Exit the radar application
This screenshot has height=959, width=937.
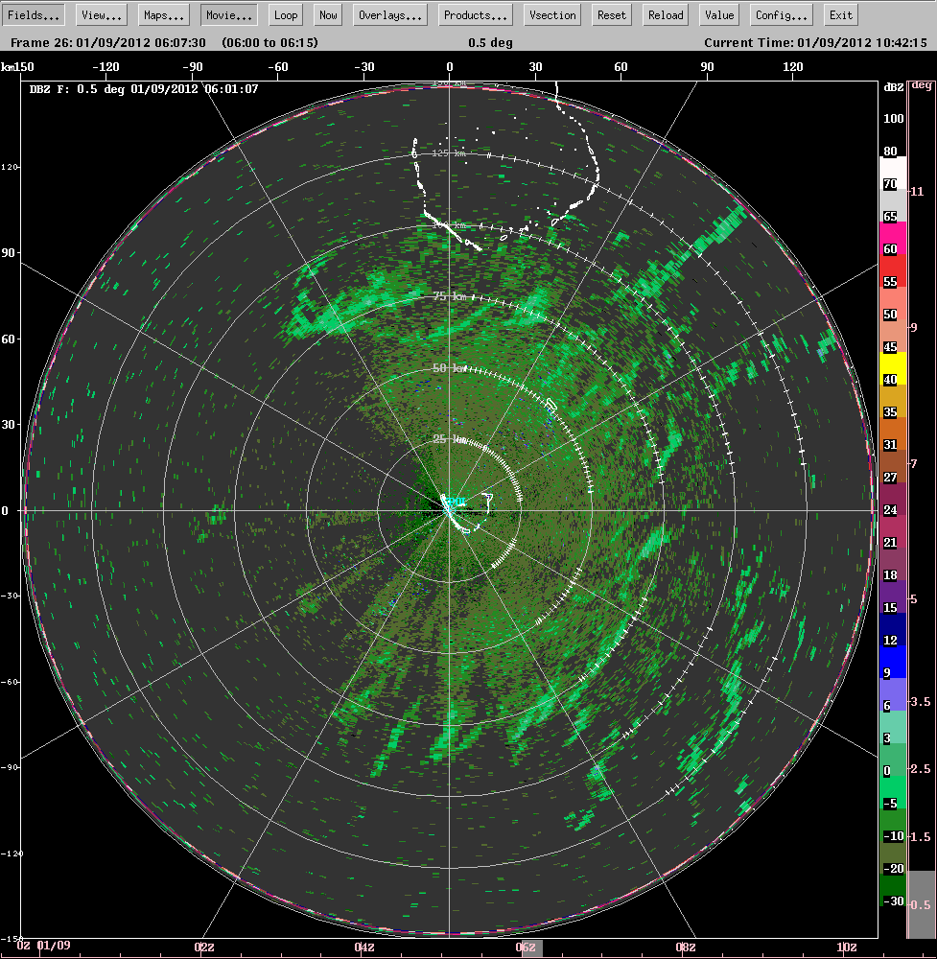[x=840, y=14]
